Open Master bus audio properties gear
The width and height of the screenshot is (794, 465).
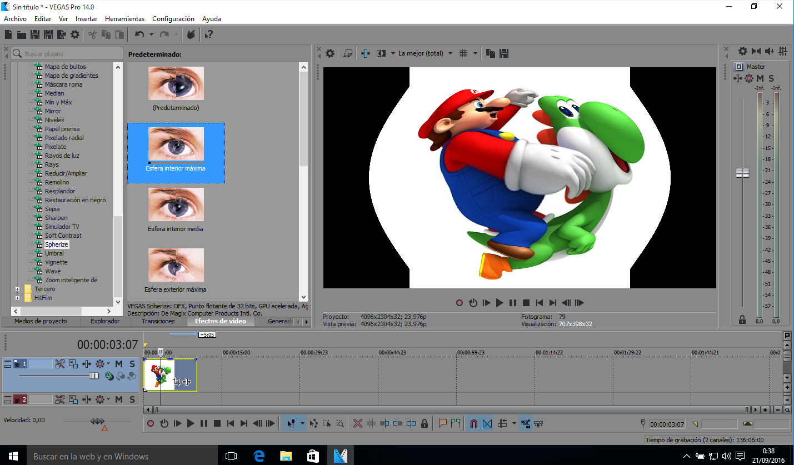point(743,51)
